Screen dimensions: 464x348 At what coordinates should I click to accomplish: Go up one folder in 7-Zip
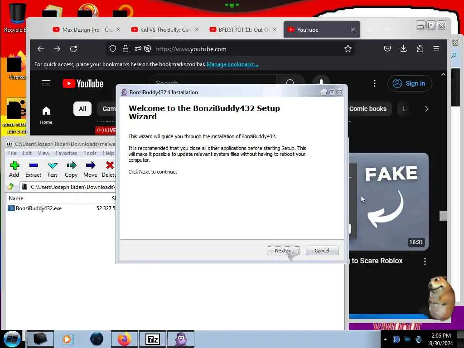pyautogui.click(x=11, y=187)
